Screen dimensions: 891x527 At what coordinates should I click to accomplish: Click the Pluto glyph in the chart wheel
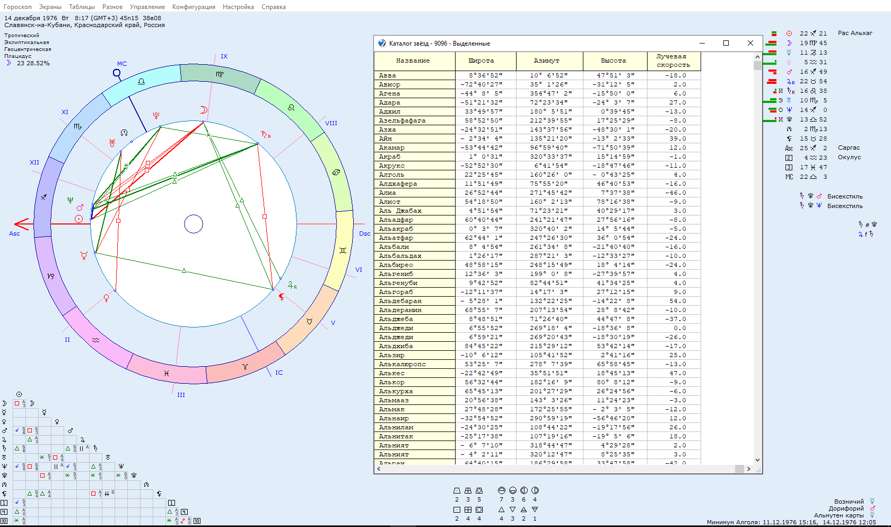pos(156,115)
